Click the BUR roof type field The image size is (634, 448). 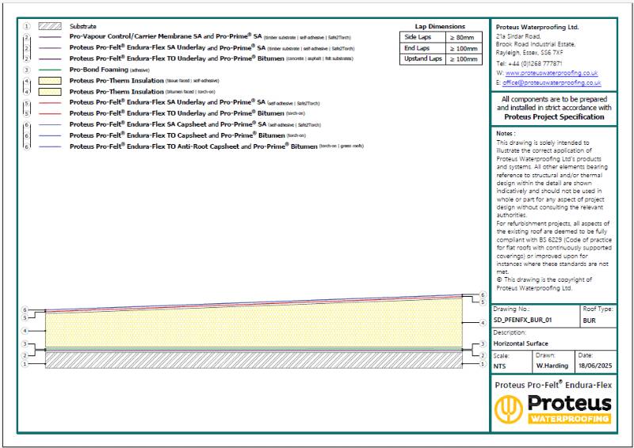[589, 321]
